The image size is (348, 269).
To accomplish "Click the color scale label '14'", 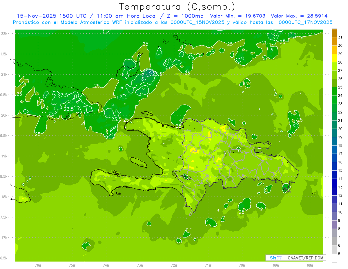I will 340,179.
